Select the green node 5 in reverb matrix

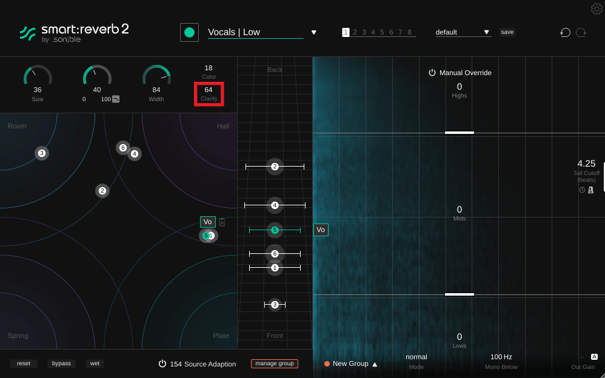point(206,235)
